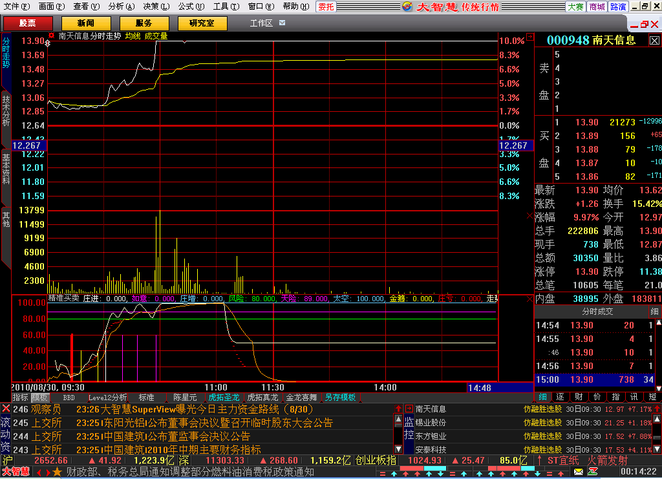The width and height of the screenshot is (662, 479).
Task: Click red up-arrow icon above news scrollbar
Action: point(398,409)
